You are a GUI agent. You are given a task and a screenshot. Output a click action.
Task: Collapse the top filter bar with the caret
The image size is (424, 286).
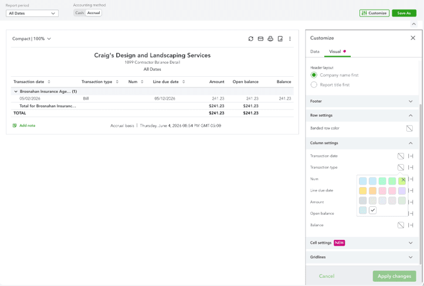[413, 24]
